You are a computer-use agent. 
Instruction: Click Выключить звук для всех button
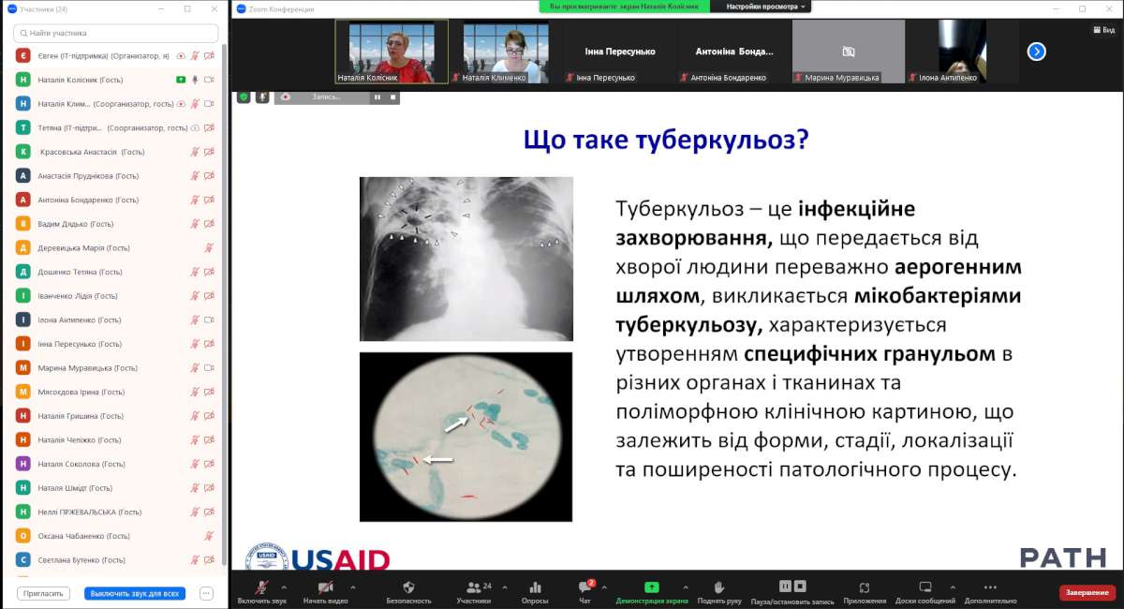[x=135, y=593]
